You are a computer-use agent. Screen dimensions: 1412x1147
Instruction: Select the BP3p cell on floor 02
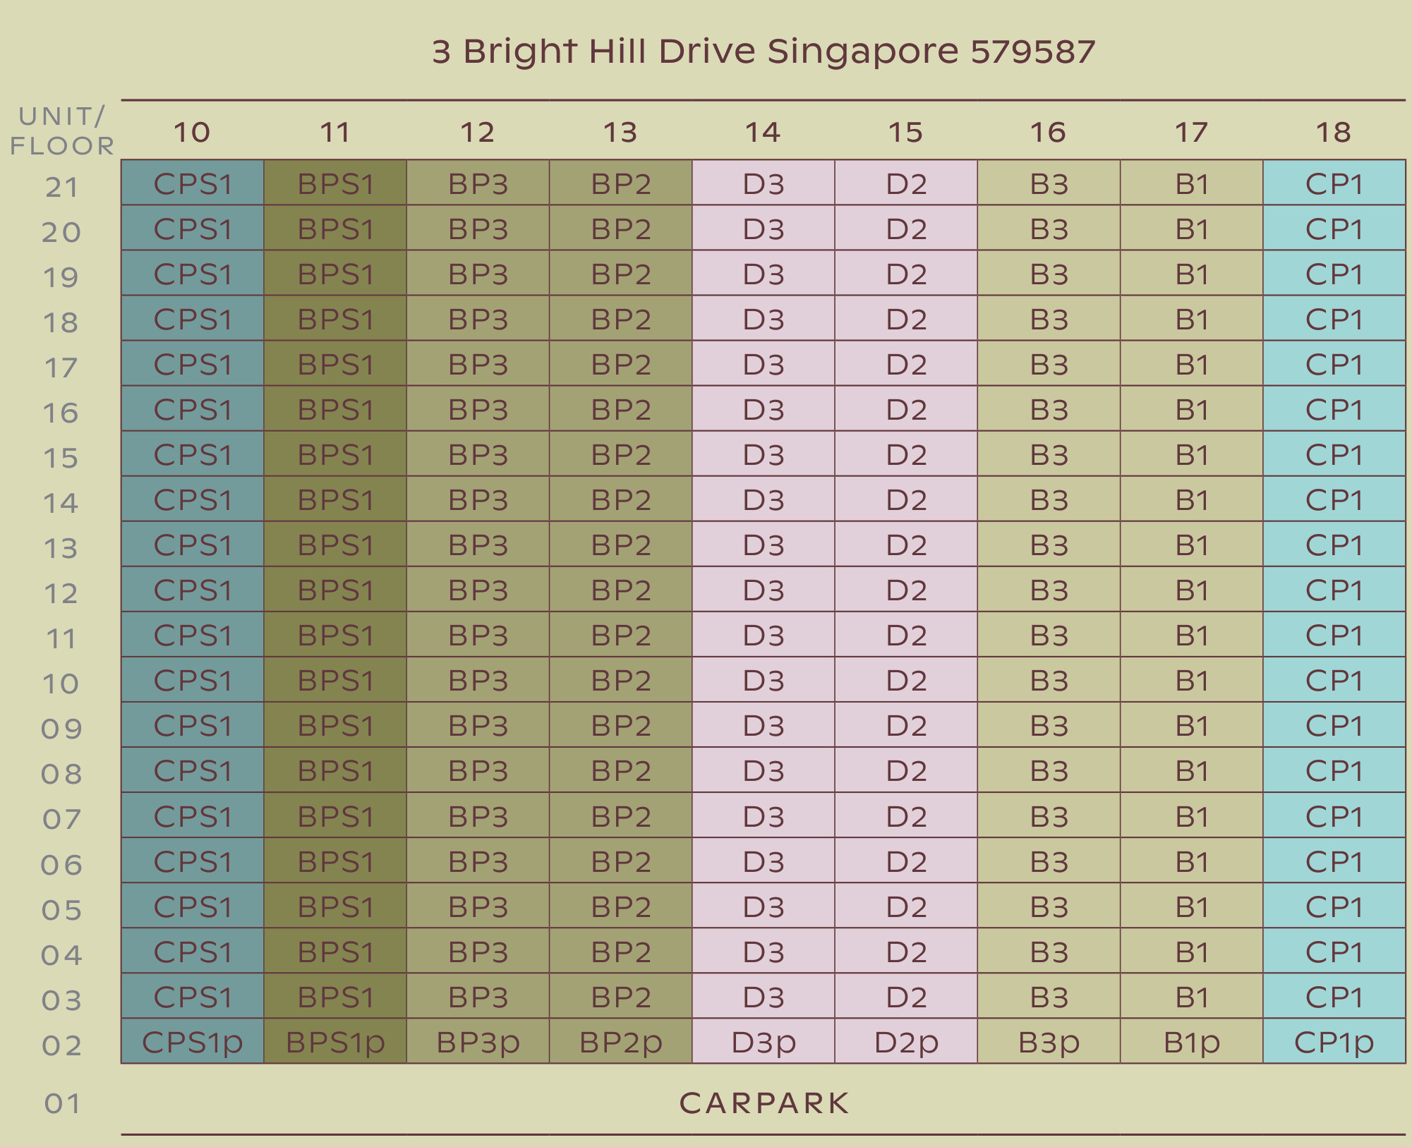click(x=478, y=1040)
